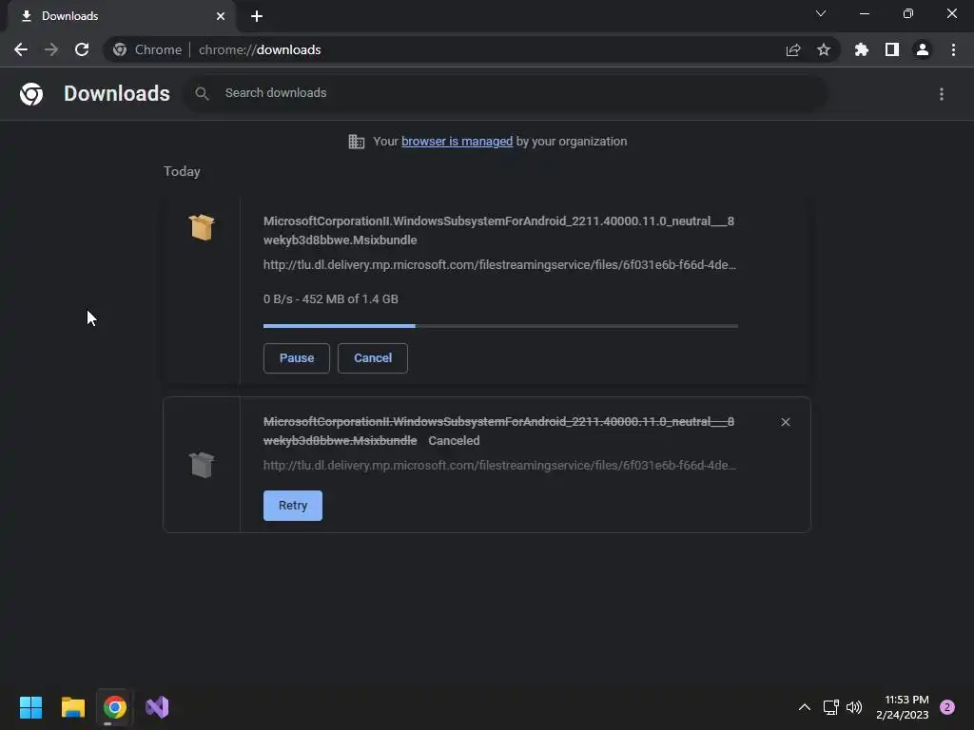Open Chrome's three-dot main menu
The height and width of the screenshot is (730, 974).
point(953,49)
